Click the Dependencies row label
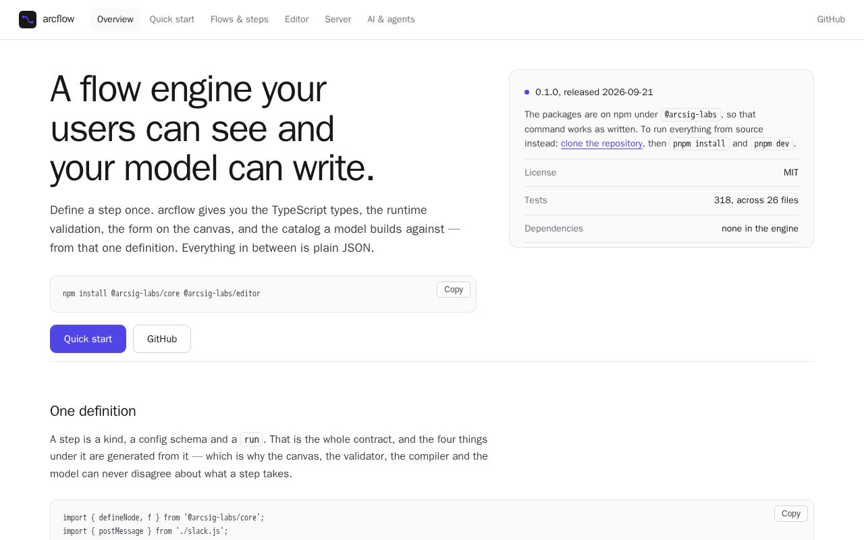 click(x=553, y=229)
